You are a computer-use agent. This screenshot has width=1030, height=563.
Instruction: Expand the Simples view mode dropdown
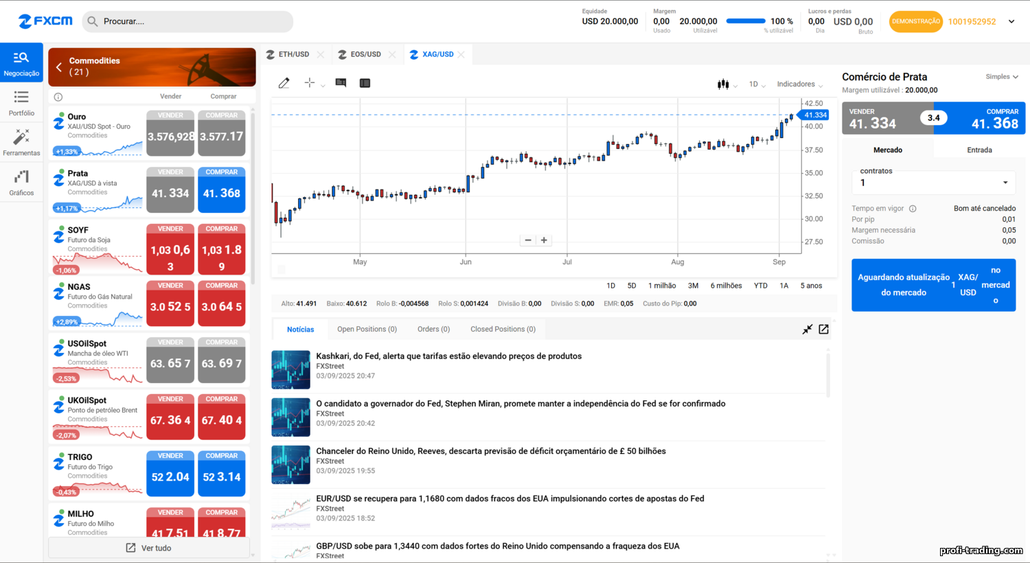(1001, 77)
